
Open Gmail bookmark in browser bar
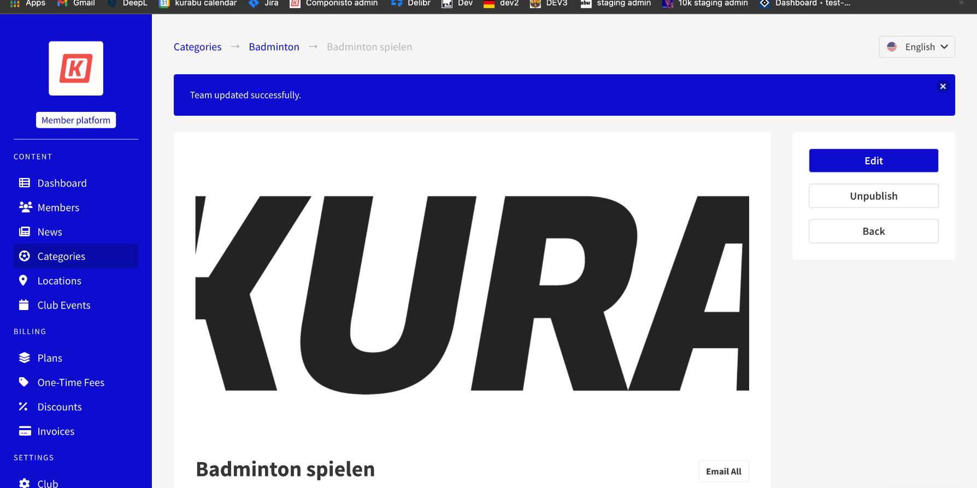point(76,3)
